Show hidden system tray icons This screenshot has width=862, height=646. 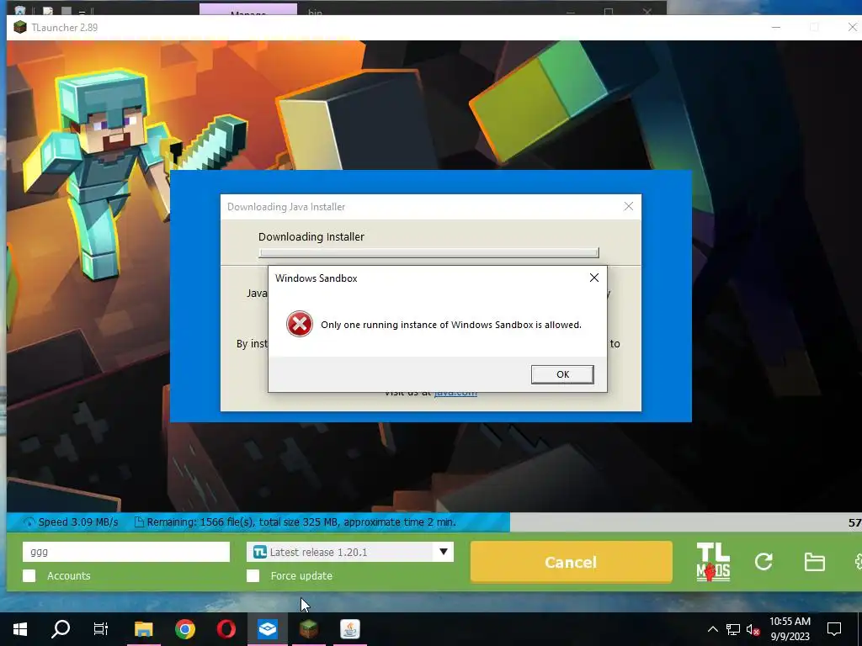[712, 629]
